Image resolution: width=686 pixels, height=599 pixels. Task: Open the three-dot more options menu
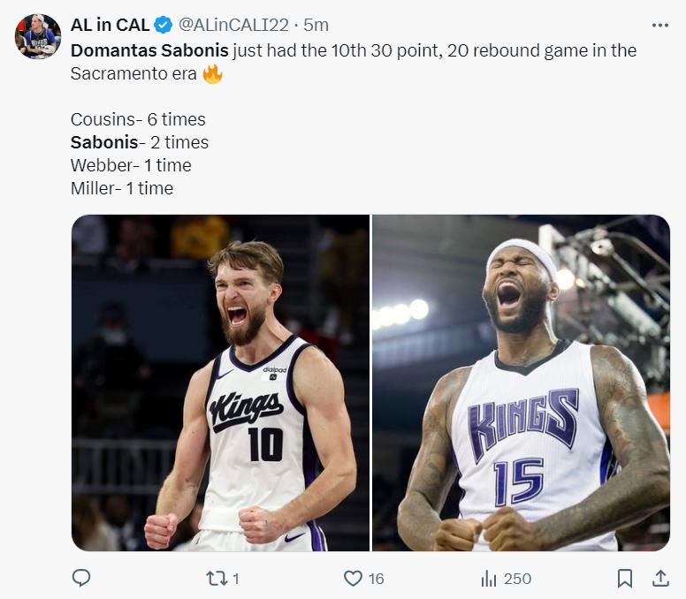(659, 26)
